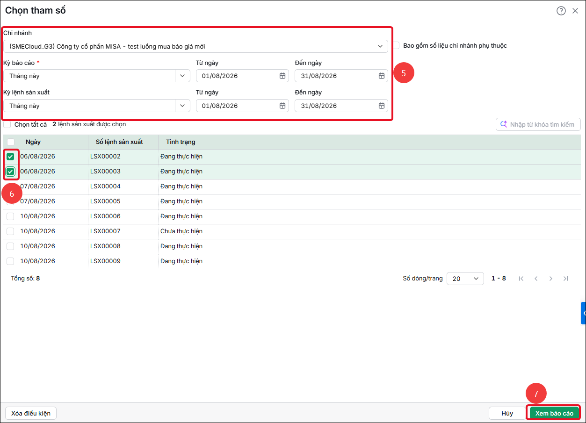Uncheck the LSX00002 production order

(x=10, y=157)
